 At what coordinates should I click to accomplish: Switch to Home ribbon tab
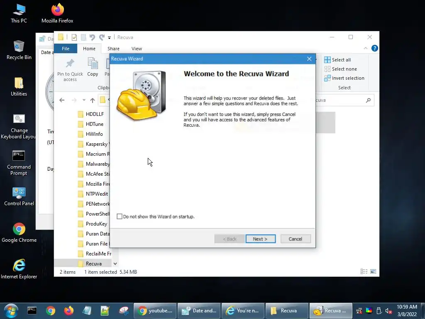coord(89,49)
